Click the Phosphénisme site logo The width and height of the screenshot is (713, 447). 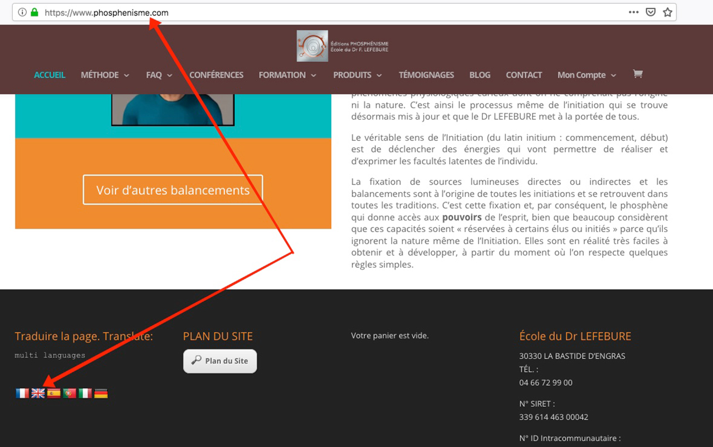(x=312, y=46)
